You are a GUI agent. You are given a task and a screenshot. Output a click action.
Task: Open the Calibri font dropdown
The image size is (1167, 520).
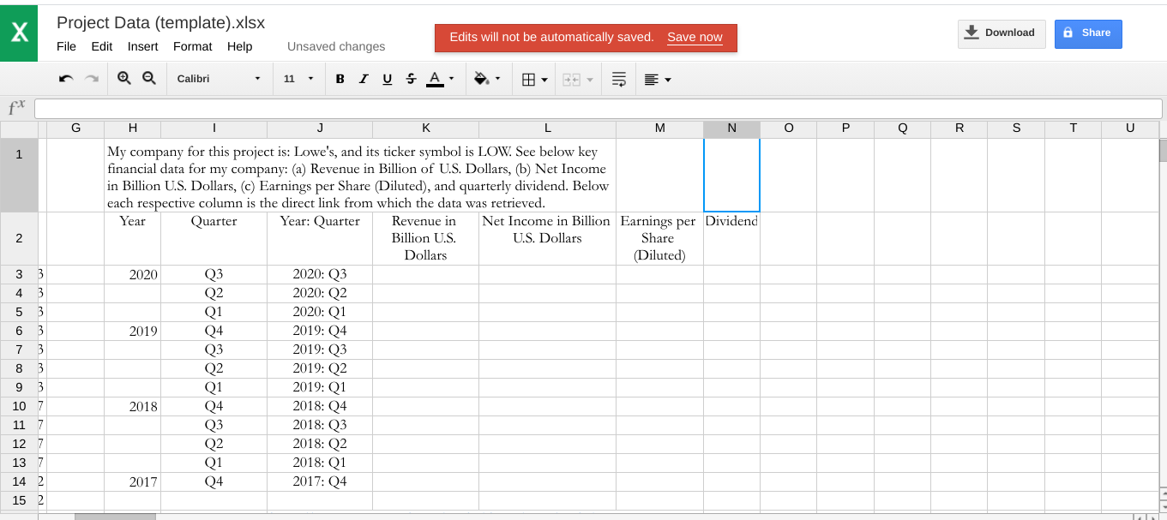click(219, 78)
